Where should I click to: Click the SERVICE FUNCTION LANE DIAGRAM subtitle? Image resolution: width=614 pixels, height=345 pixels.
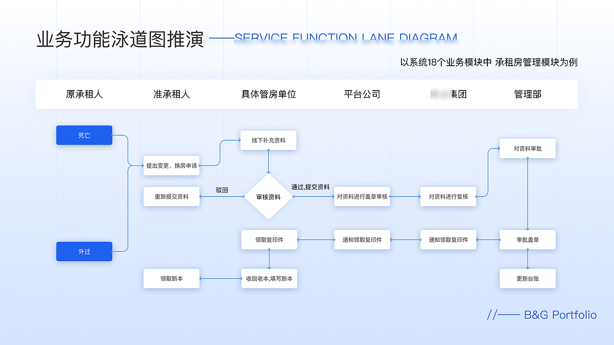tap(345, 38)
